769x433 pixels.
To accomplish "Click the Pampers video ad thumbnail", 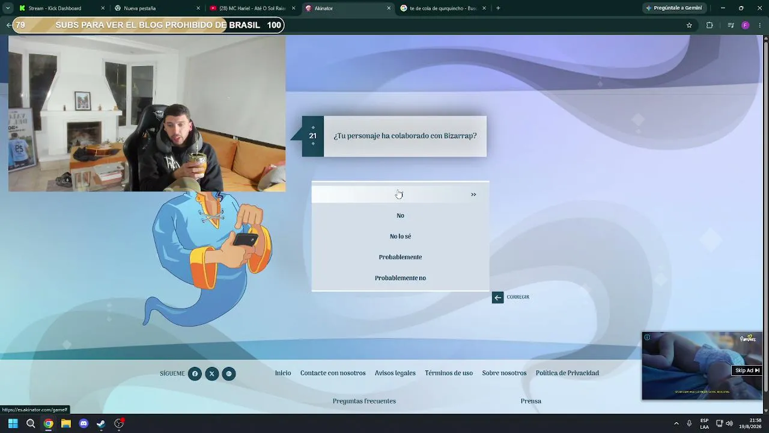I will click(702, 366).
